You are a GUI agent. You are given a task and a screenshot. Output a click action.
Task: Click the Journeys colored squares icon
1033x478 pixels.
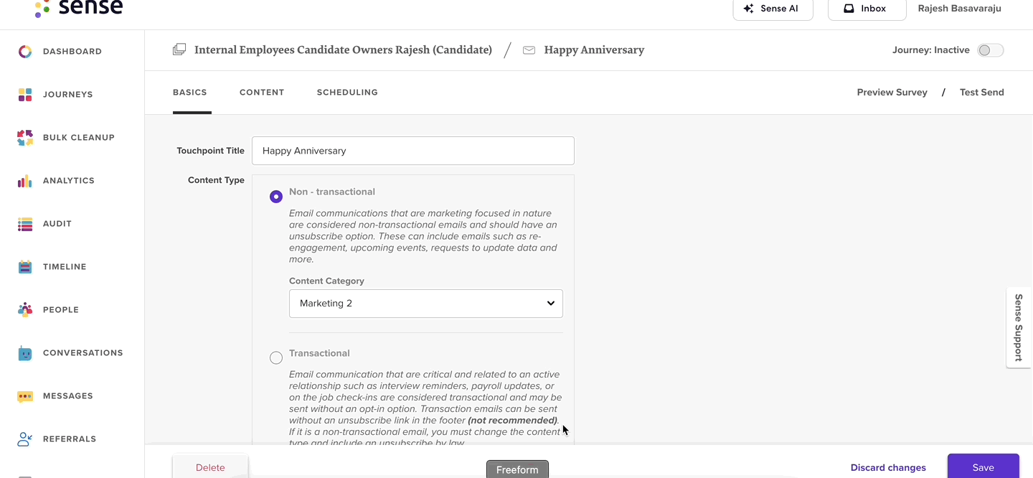click(x=25, y=95)
